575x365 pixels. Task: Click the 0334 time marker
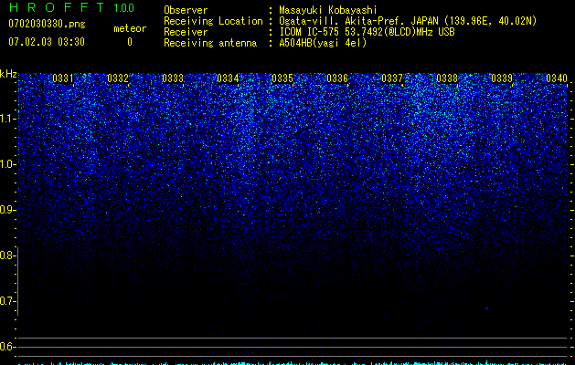(x=228, y=78)
